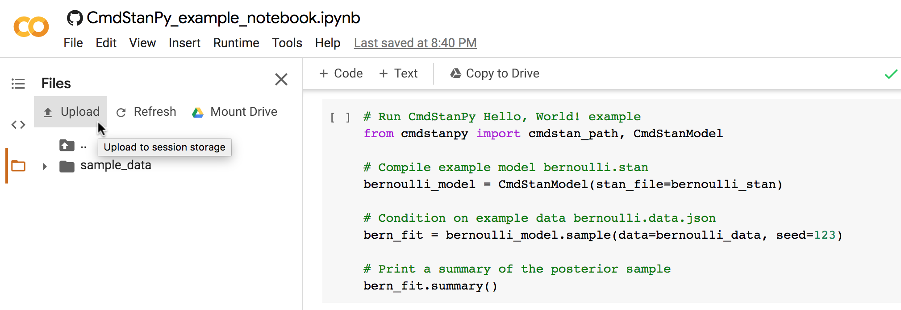This screenshot has width=901, height=310.
Task: Select the sample_data folder
Action: click(x=115, y=165)
